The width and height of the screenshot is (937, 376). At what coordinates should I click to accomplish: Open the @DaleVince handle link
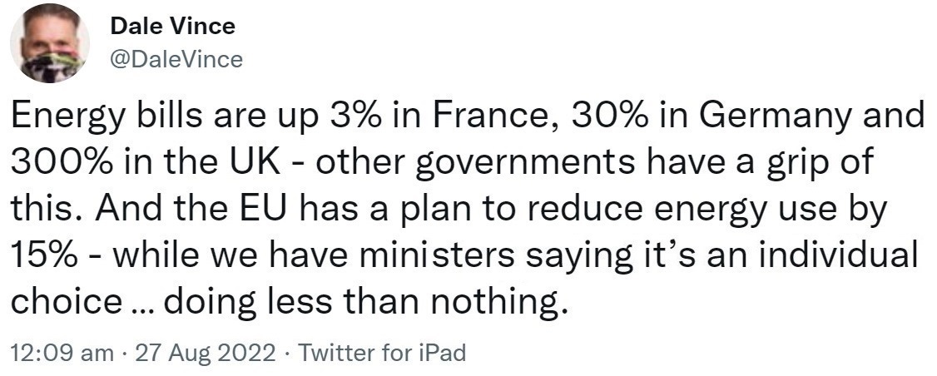point(177,60)
